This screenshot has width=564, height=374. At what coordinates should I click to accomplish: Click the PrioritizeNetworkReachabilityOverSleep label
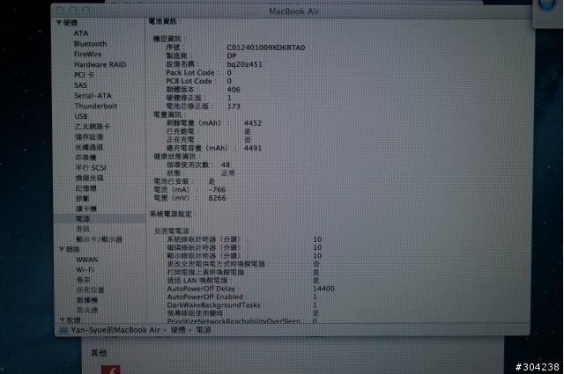234,321
